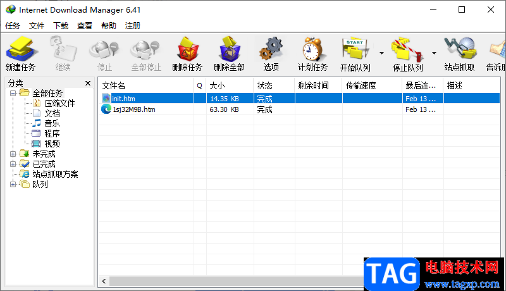Select the 压缩文件 category
506x291 pixels.
point(59,103)
